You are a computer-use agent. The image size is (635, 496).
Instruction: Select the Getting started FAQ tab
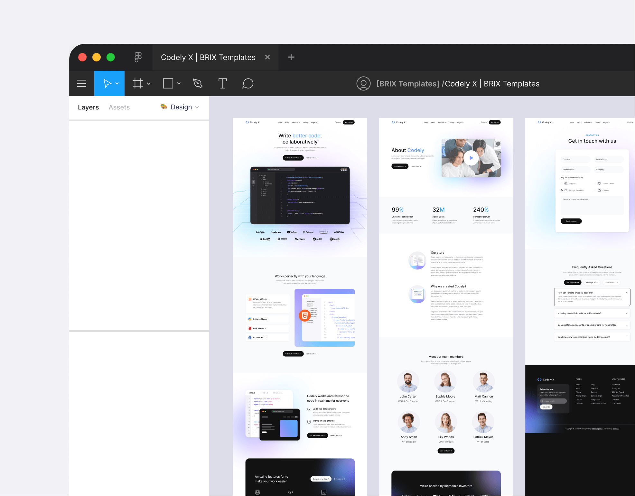coord(573,283)
